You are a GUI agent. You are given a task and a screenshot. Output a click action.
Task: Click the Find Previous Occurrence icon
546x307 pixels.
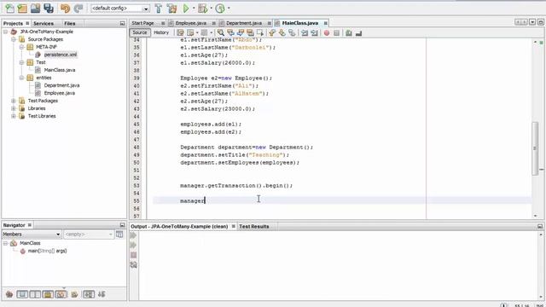[x=230, y=32]
